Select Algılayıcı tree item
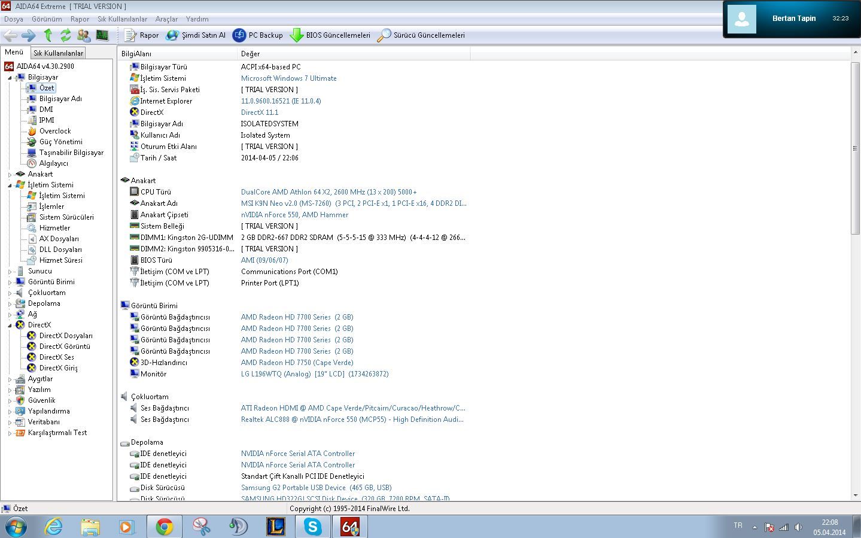This screenshot has height=538, width=861. (54, 163)
